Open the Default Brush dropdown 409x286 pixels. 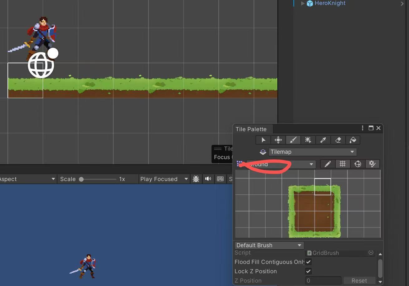pyautogui.click(x=269, y=245)
